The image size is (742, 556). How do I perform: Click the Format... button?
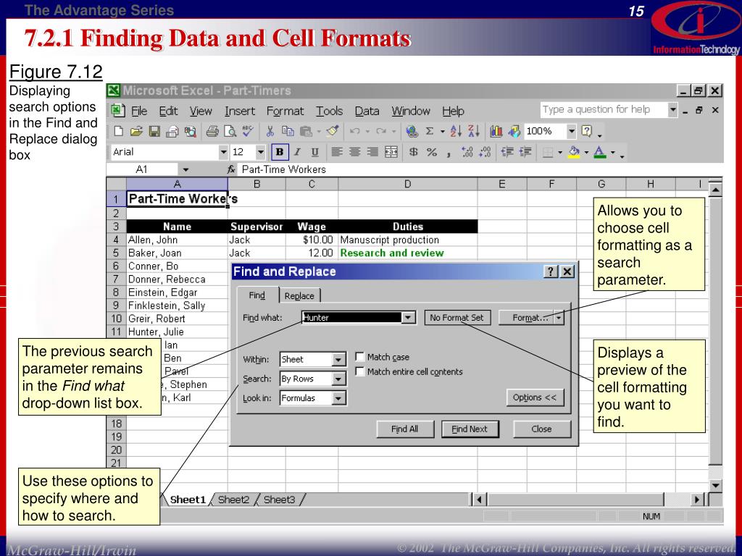[527, 318]
